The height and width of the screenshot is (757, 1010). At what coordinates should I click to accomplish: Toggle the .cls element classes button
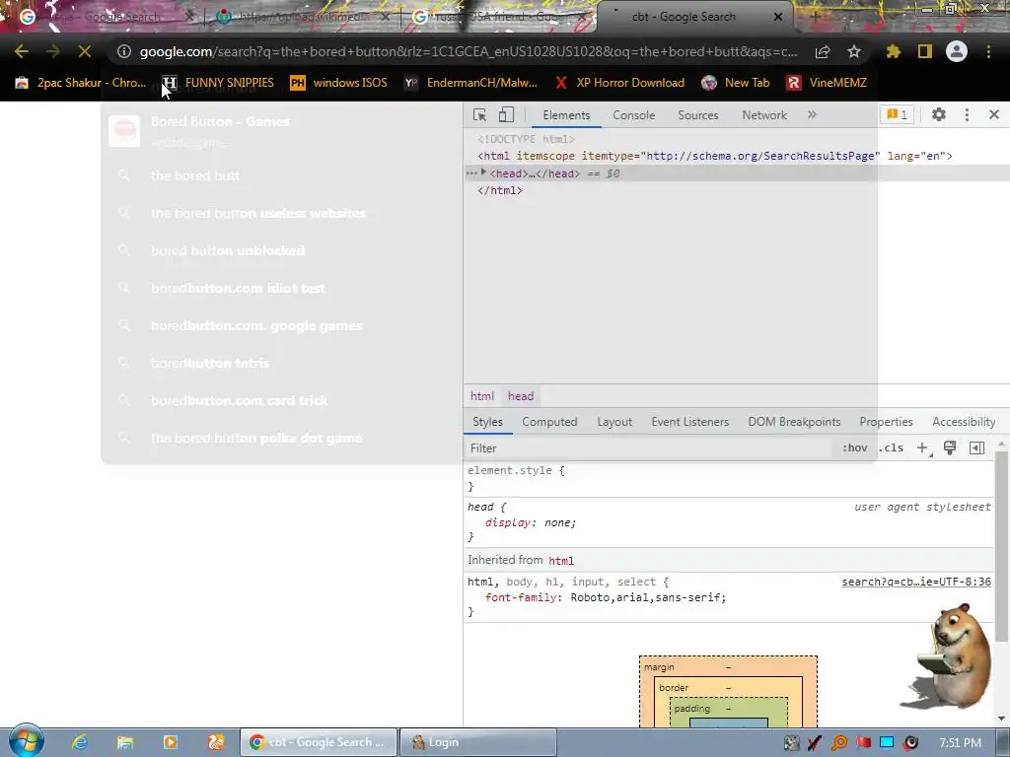pyautogui.click(x=891, y=448)
